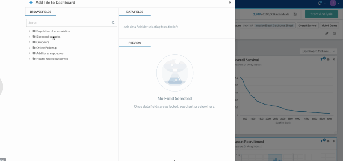Open the filter sliders settings icon

pos(334,34)
